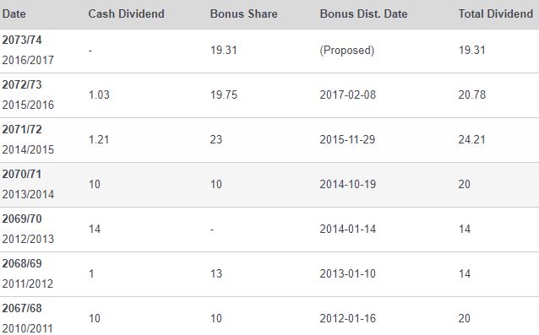The height and width of the screenshot is (335, 539).
Task: Click the Bonus Share column header
Action: [243, 14]
